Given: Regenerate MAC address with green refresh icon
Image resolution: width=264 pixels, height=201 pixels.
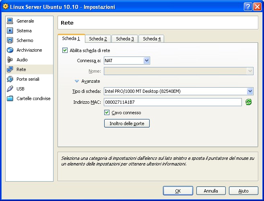Looking at the screenshot, I should tap(249, 102).
